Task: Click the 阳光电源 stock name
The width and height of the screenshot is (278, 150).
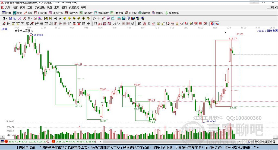Action: (x=272, y=31)
